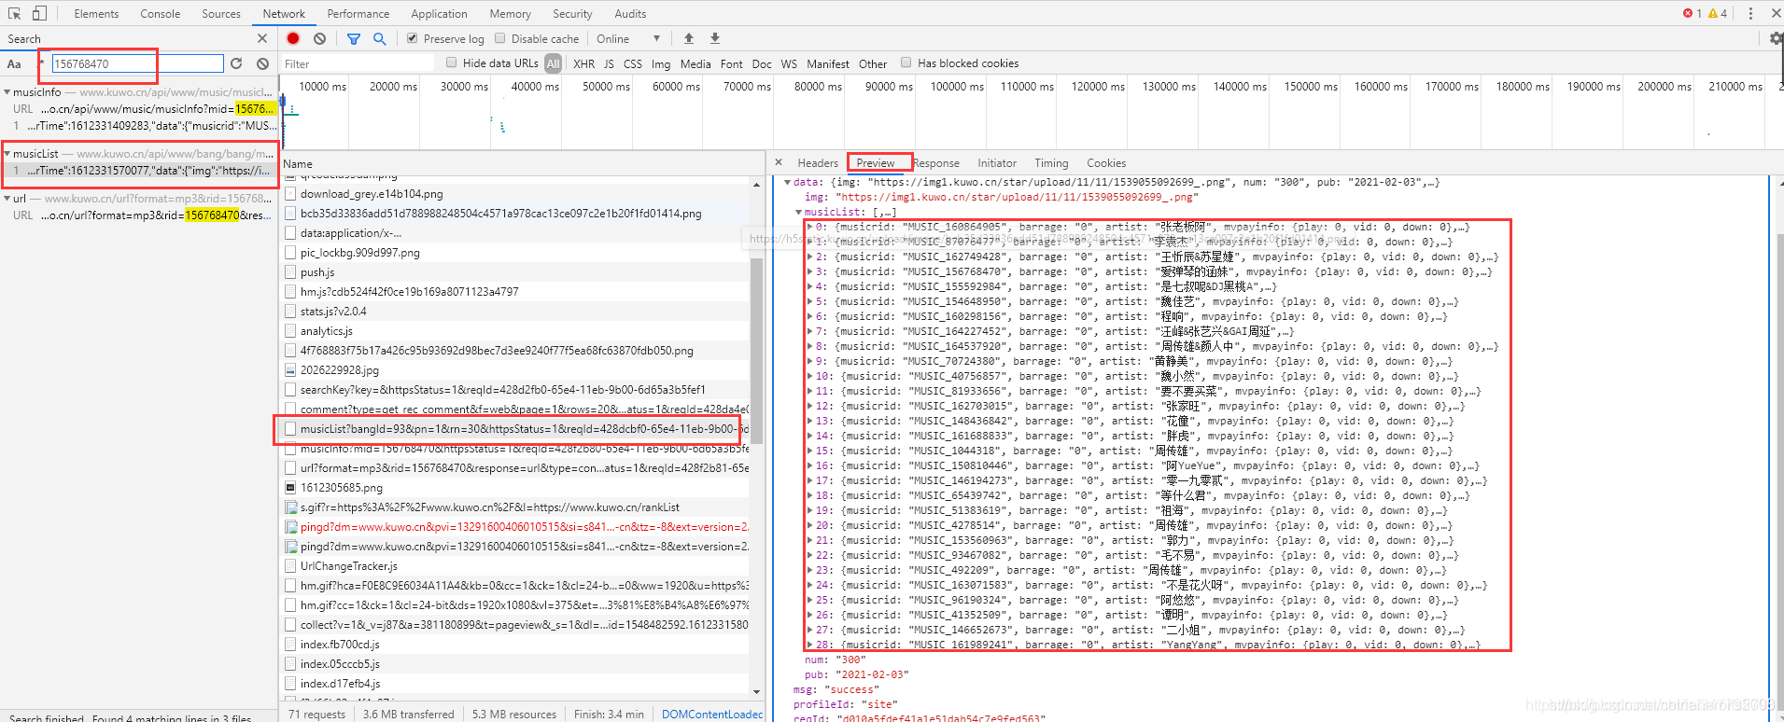The height and width of the screenshot is (722, 1784).
Task: Open the Sources tab
Action: point(221,14)
